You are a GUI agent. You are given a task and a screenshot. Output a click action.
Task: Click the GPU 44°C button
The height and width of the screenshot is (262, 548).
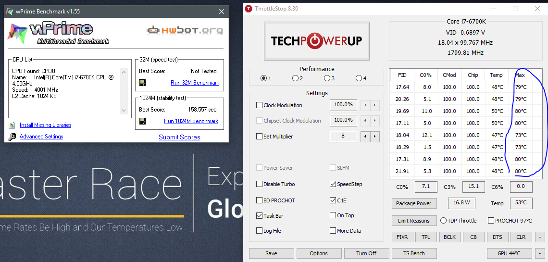coord(509,253)
